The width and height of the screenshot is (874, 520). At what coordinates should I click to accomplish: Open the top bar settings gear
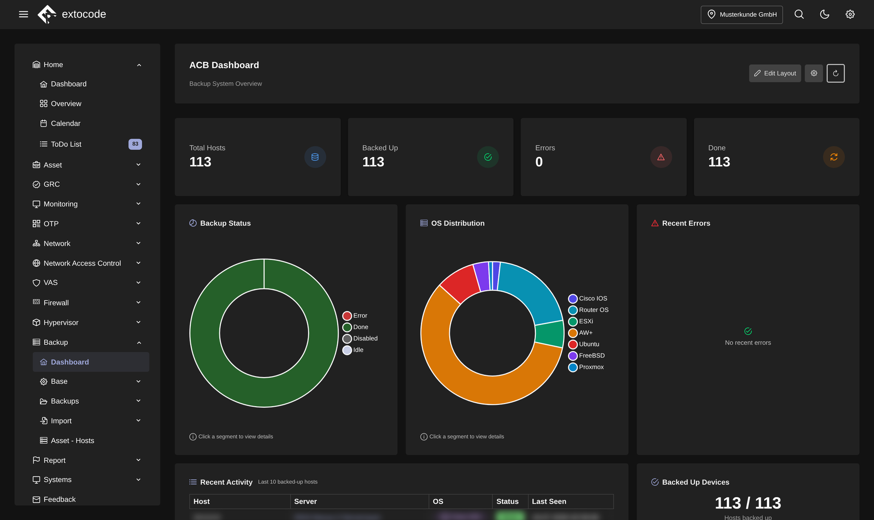click(850, 15)
